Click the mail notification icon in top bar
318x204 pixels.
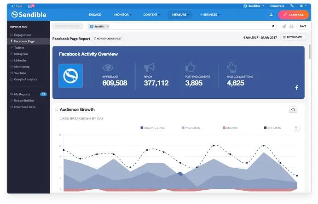(31, 6)
